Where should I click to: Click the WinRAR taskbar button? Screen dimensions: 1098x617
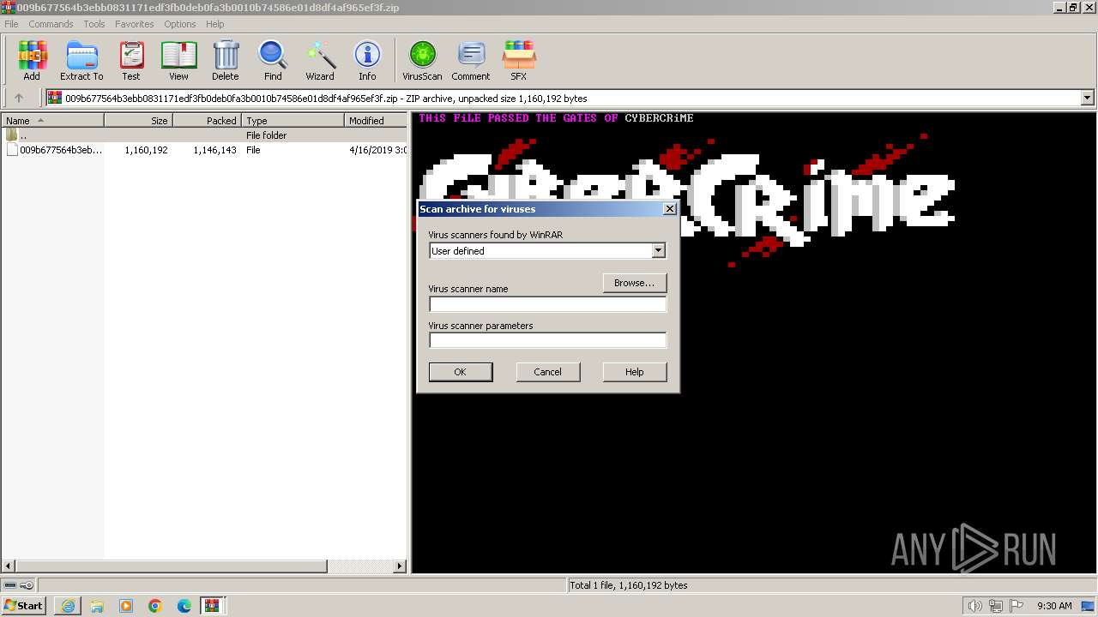click(x=212, y=606)
